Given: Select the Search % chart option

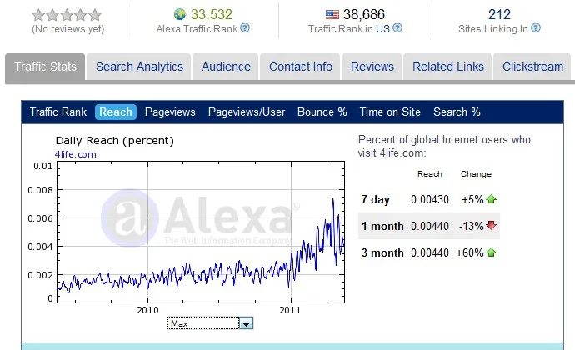Looking at the screenshot, I should click(x=457, y=112).
